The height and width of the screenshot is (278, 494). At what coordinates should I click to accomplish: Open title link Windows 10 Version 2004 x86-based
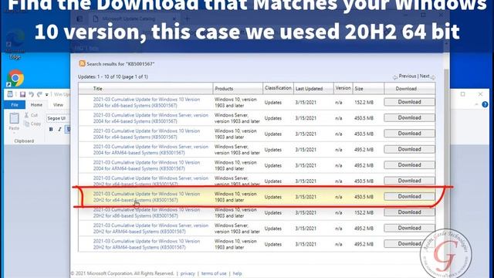(x=147, y=103)
